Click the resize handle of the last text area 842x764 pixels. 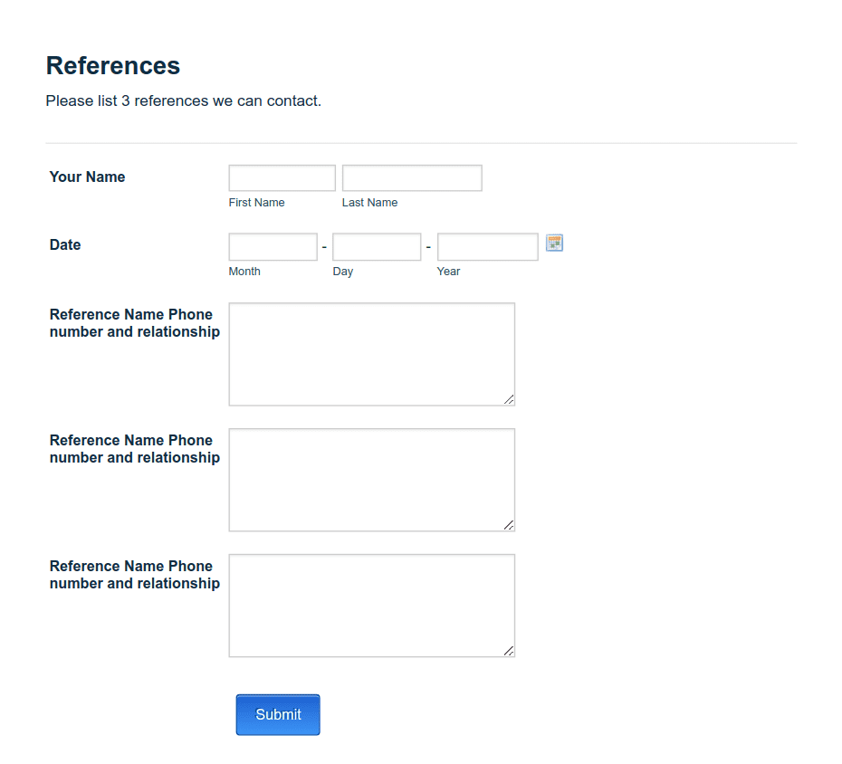click(x=510, y=651)
